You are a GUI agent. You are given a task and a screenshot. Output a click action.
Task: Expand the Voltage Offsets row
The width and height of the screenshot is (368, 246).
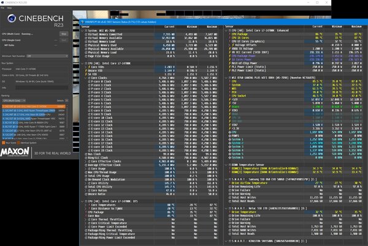click(230, 45)
